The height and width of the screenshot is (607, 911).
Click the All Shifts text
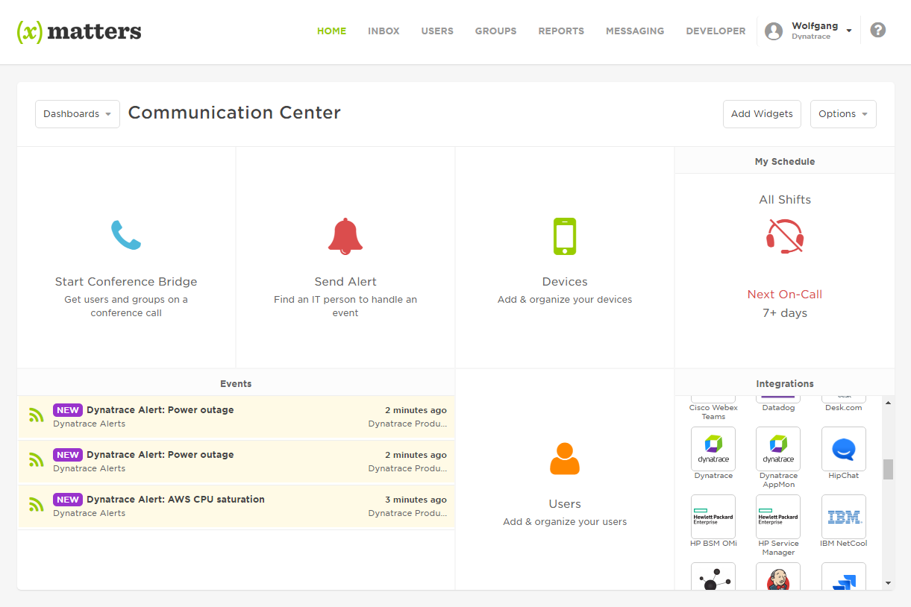coord(785,200)
